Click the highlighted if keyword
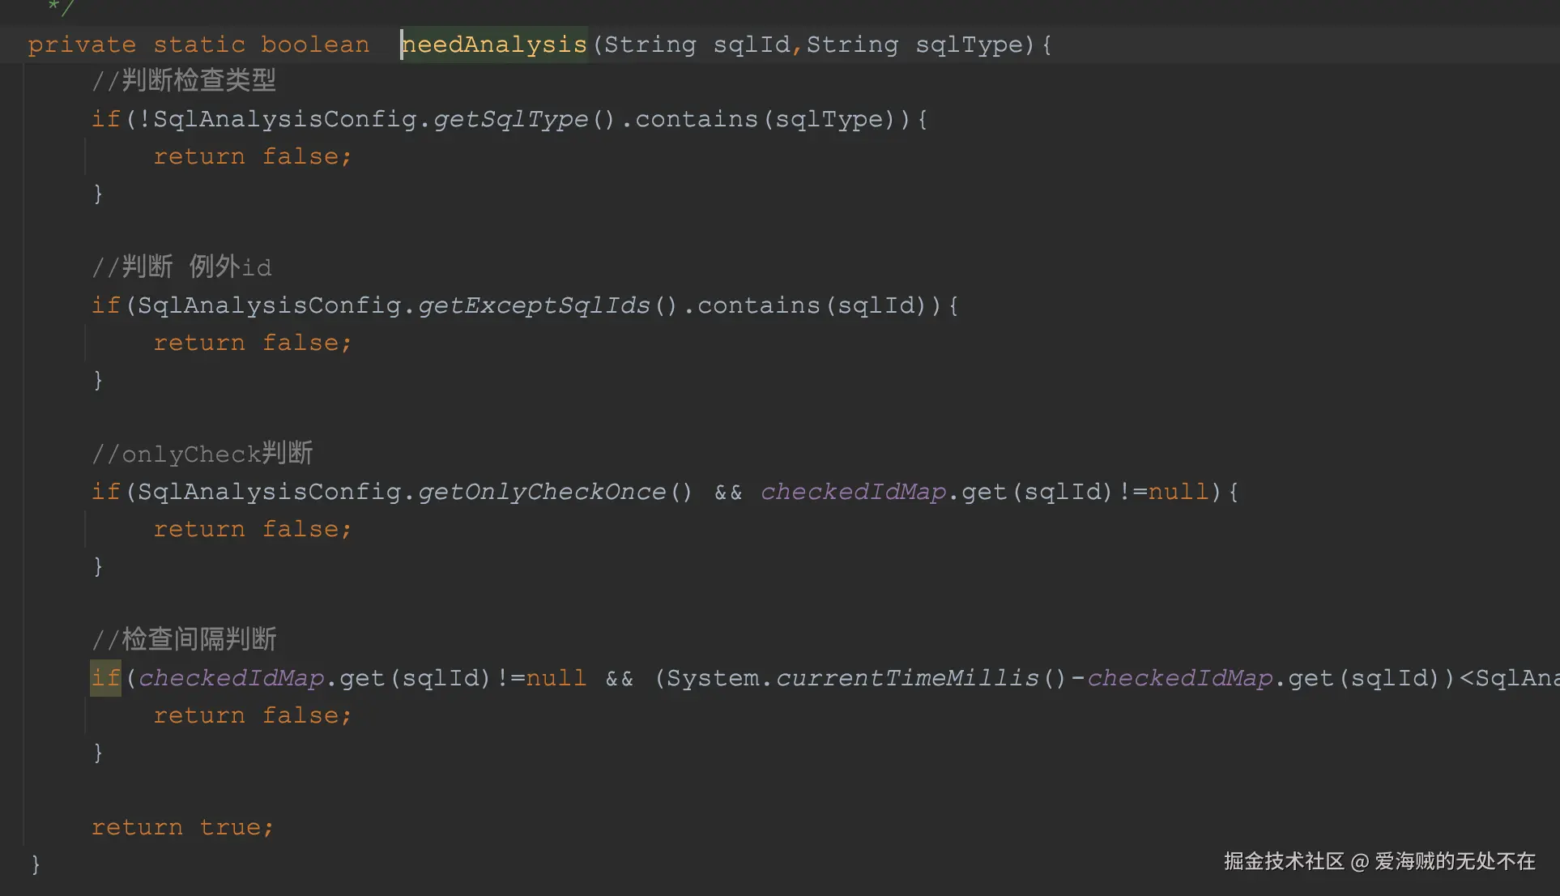The image size is (1560, 896). point(105,678)
